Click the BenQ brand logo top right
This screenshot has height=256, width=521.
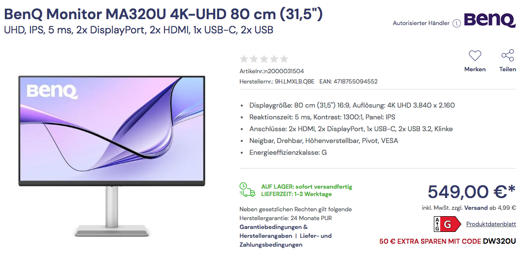point(490,21)
